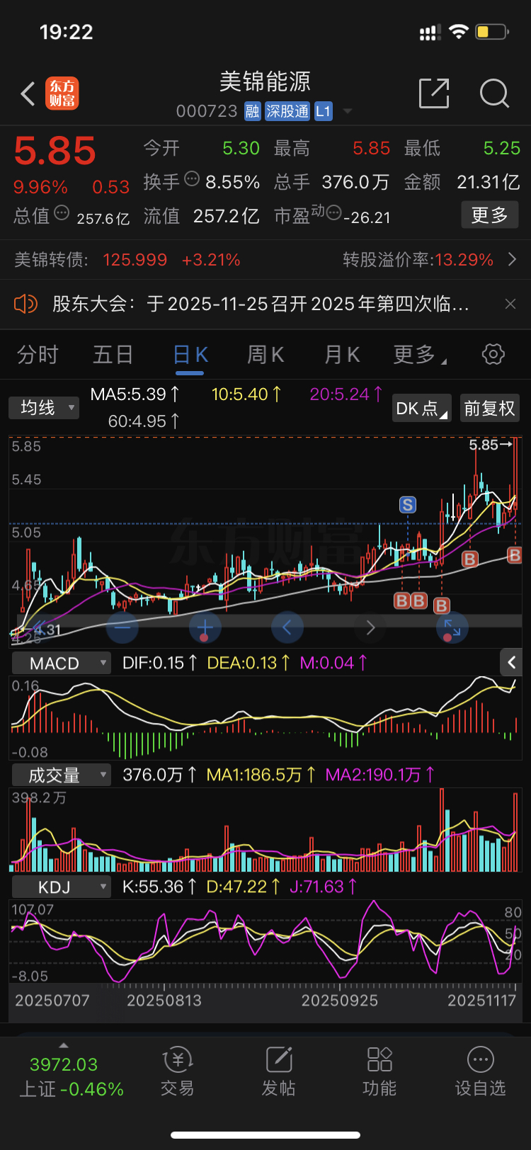Zoom out chart with minus button

point(122,627)
